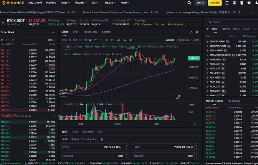
Task: Reset chart scale icon
Action: pyautogui.click(x=195, y=124)
